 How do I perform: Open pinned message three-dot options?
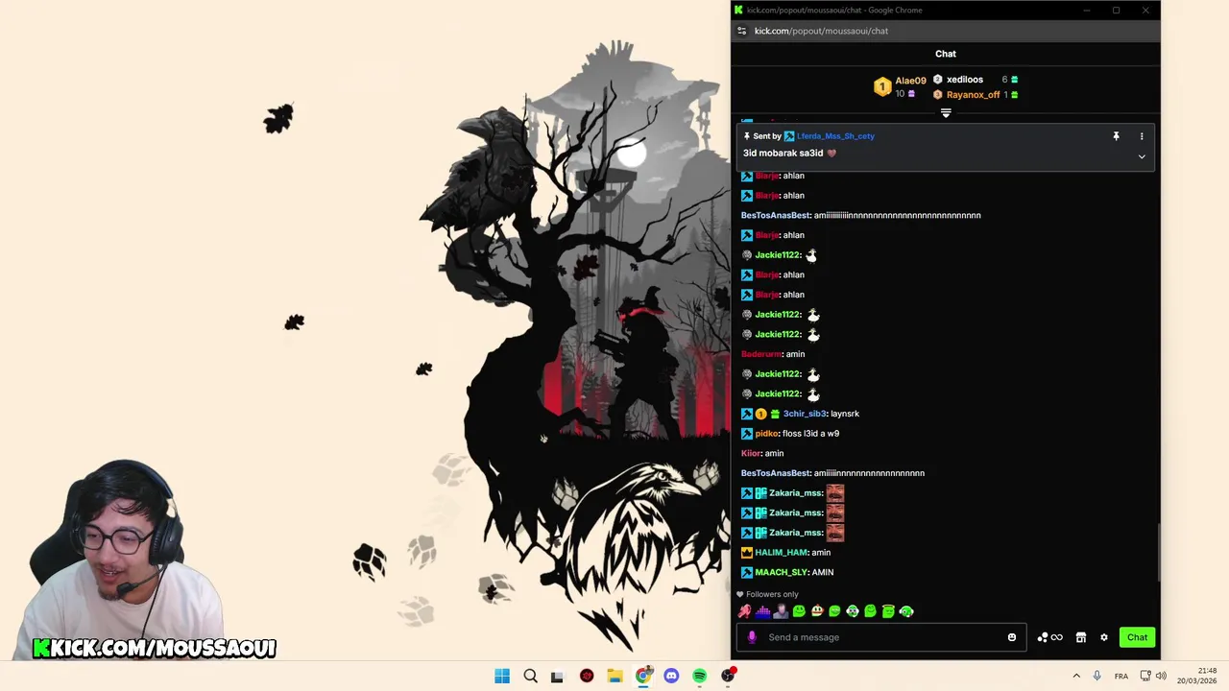pos(1142,136)
